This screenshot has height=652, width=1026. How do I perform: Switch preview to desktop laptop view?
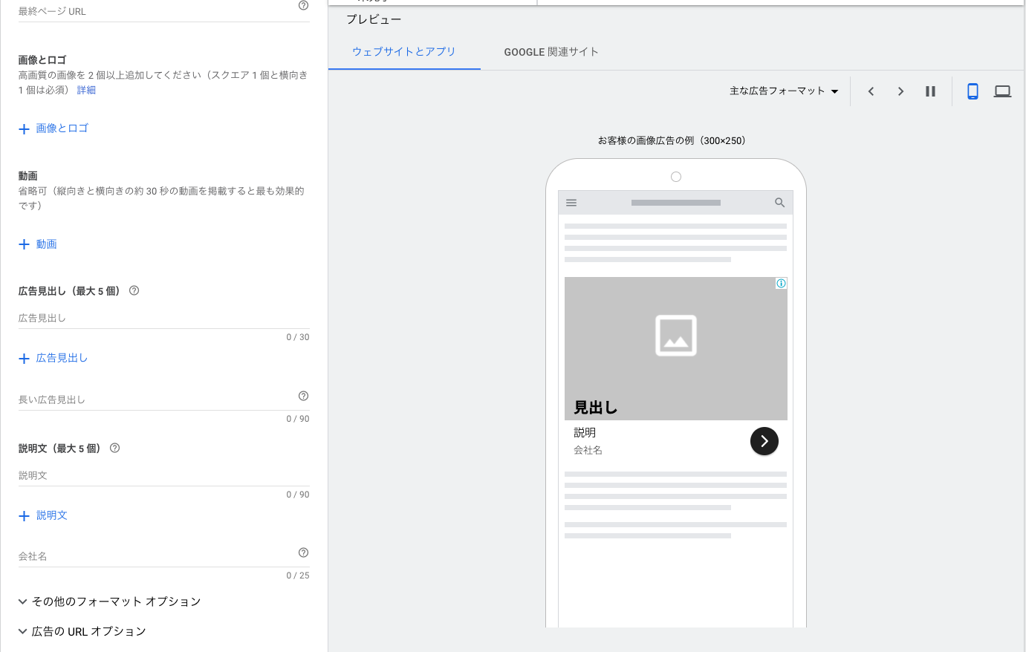coord(1002,91)
